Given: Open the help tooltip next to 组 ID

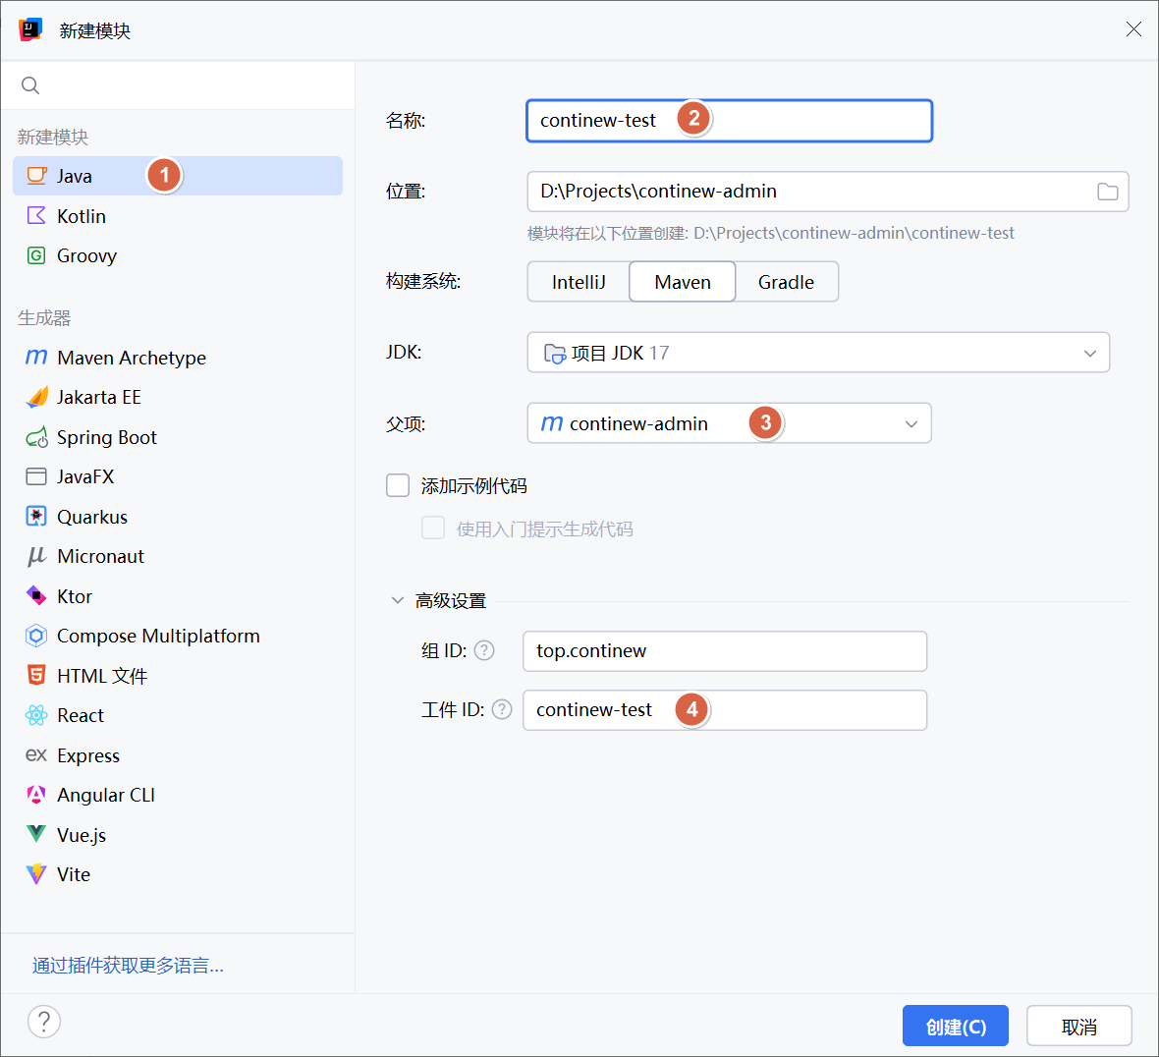Looking at the screenshot, I should (484, 650).
